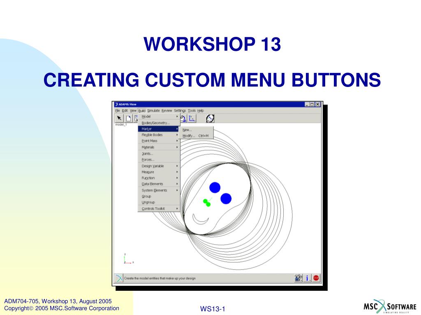Expand the Materials submenu
The width and height of the screenshot is (421, 315).
[x=159, y=147]
